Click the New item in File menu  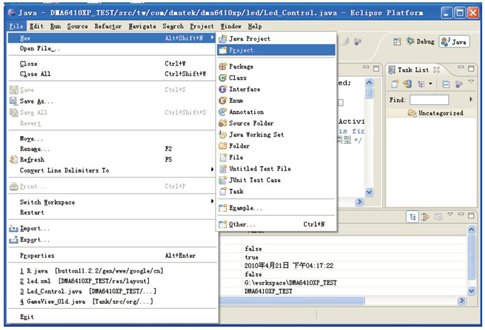111,38
